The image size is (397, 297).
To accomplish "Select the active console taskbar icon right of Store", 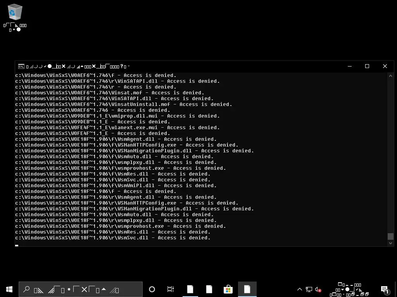I will click(247, 289).
